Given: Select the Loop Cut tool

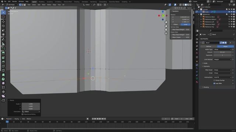Looking at the screenshot, I should (x=3, y=66).
